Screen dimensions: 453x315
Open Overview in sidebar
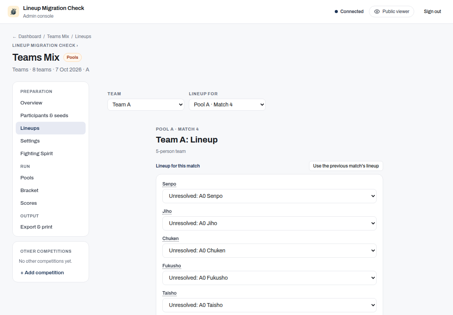[x=51, y=103]
